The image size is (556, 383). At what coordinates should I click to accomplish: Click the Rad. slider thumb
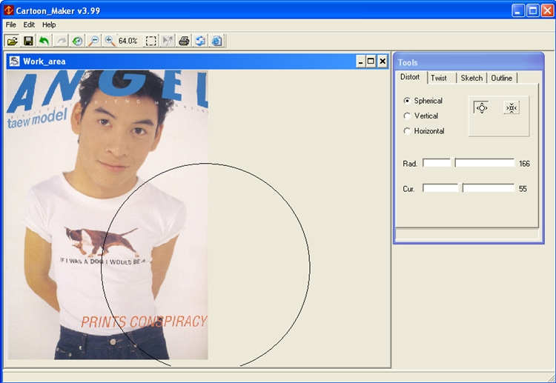tap(453, 163)
